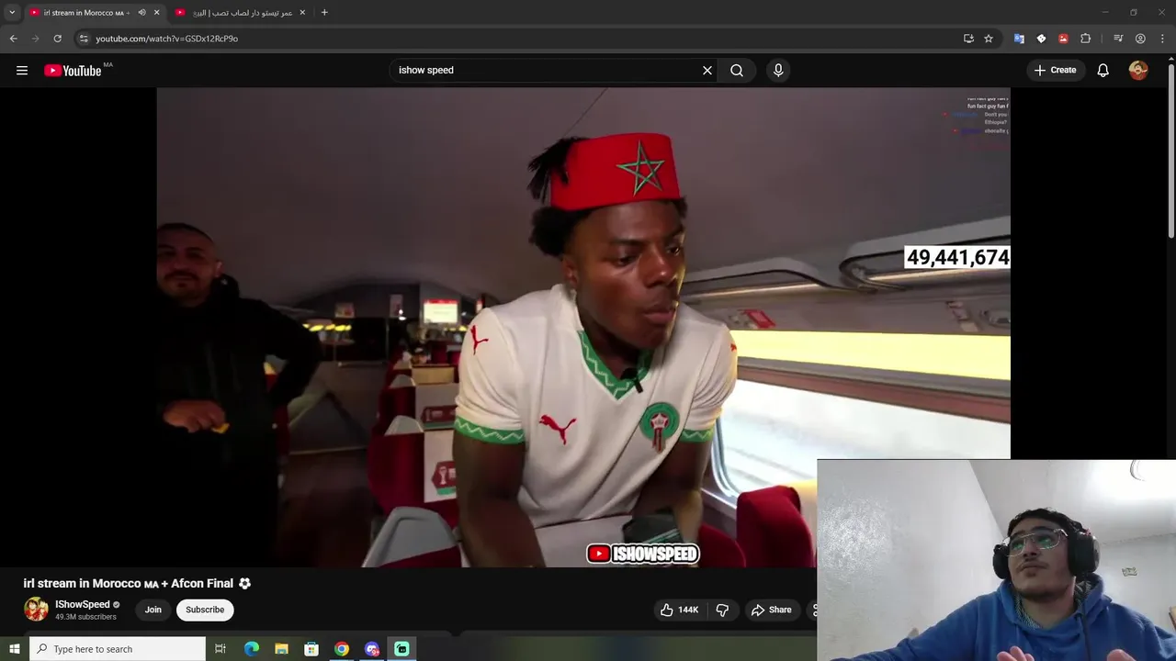Switch to Chrome on the taskbar
1176x661 pixels.
coord(342,649)
